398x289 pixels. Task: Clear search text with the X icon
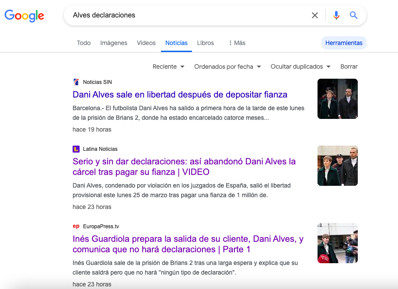tap(315, 15)
